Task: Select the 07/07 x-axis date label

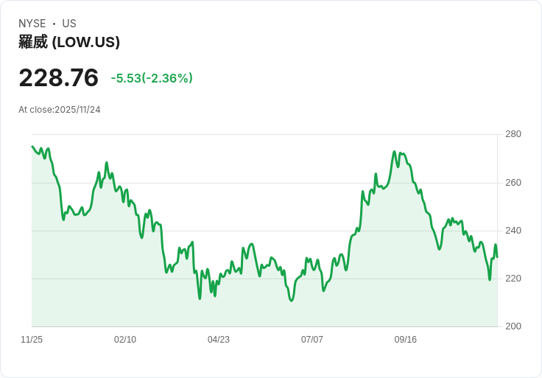Action: (312, 340)
